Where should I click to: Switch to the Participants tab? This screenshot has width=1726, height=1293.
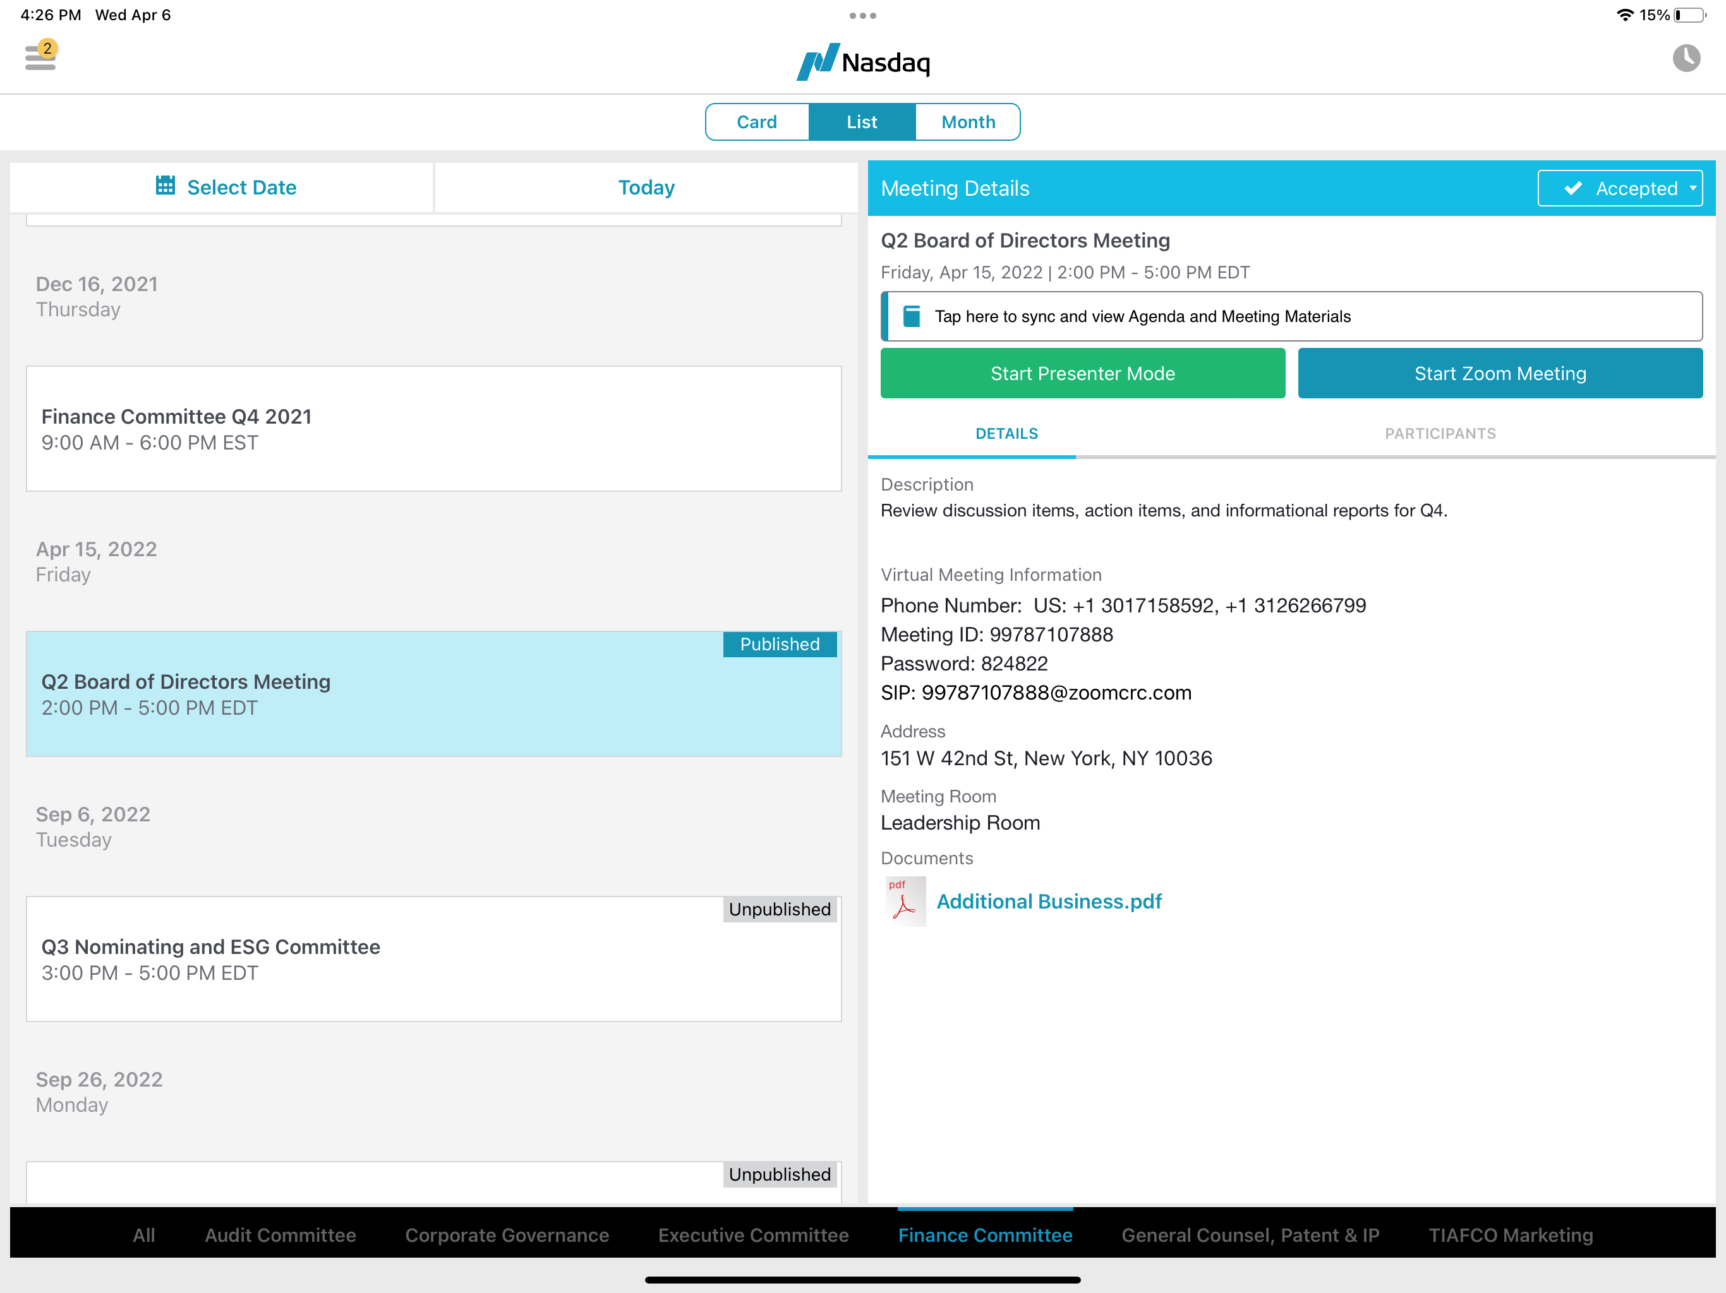tap(1440, 434)
